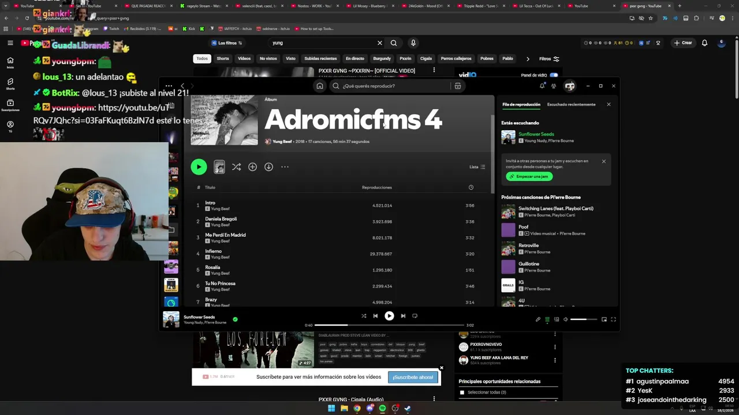This screenshot has height=415, width=739.
Task: Select Retroville in queue
Action: (556, 248)
